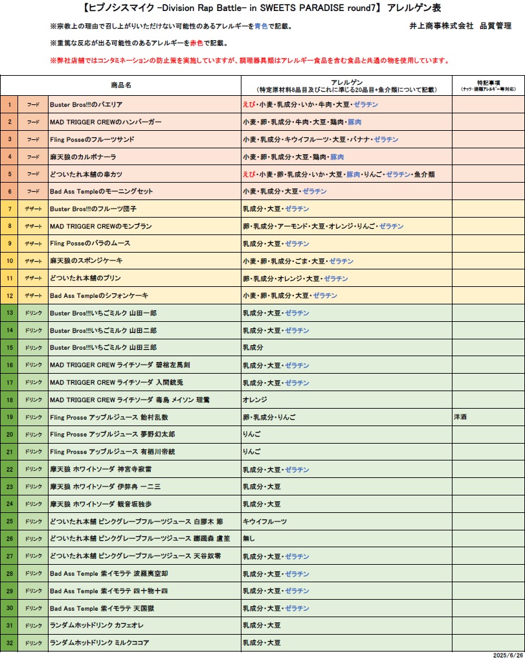The image size is (525, 658).
Task: Select the green row number 13 cell
Action: point(9,313)
